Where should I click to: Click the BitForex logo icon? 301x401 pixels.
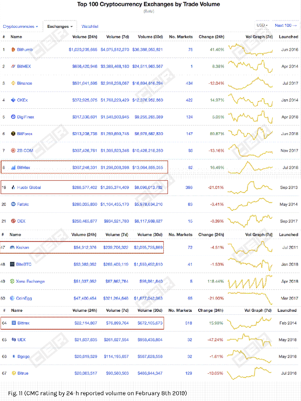point(13,134)
